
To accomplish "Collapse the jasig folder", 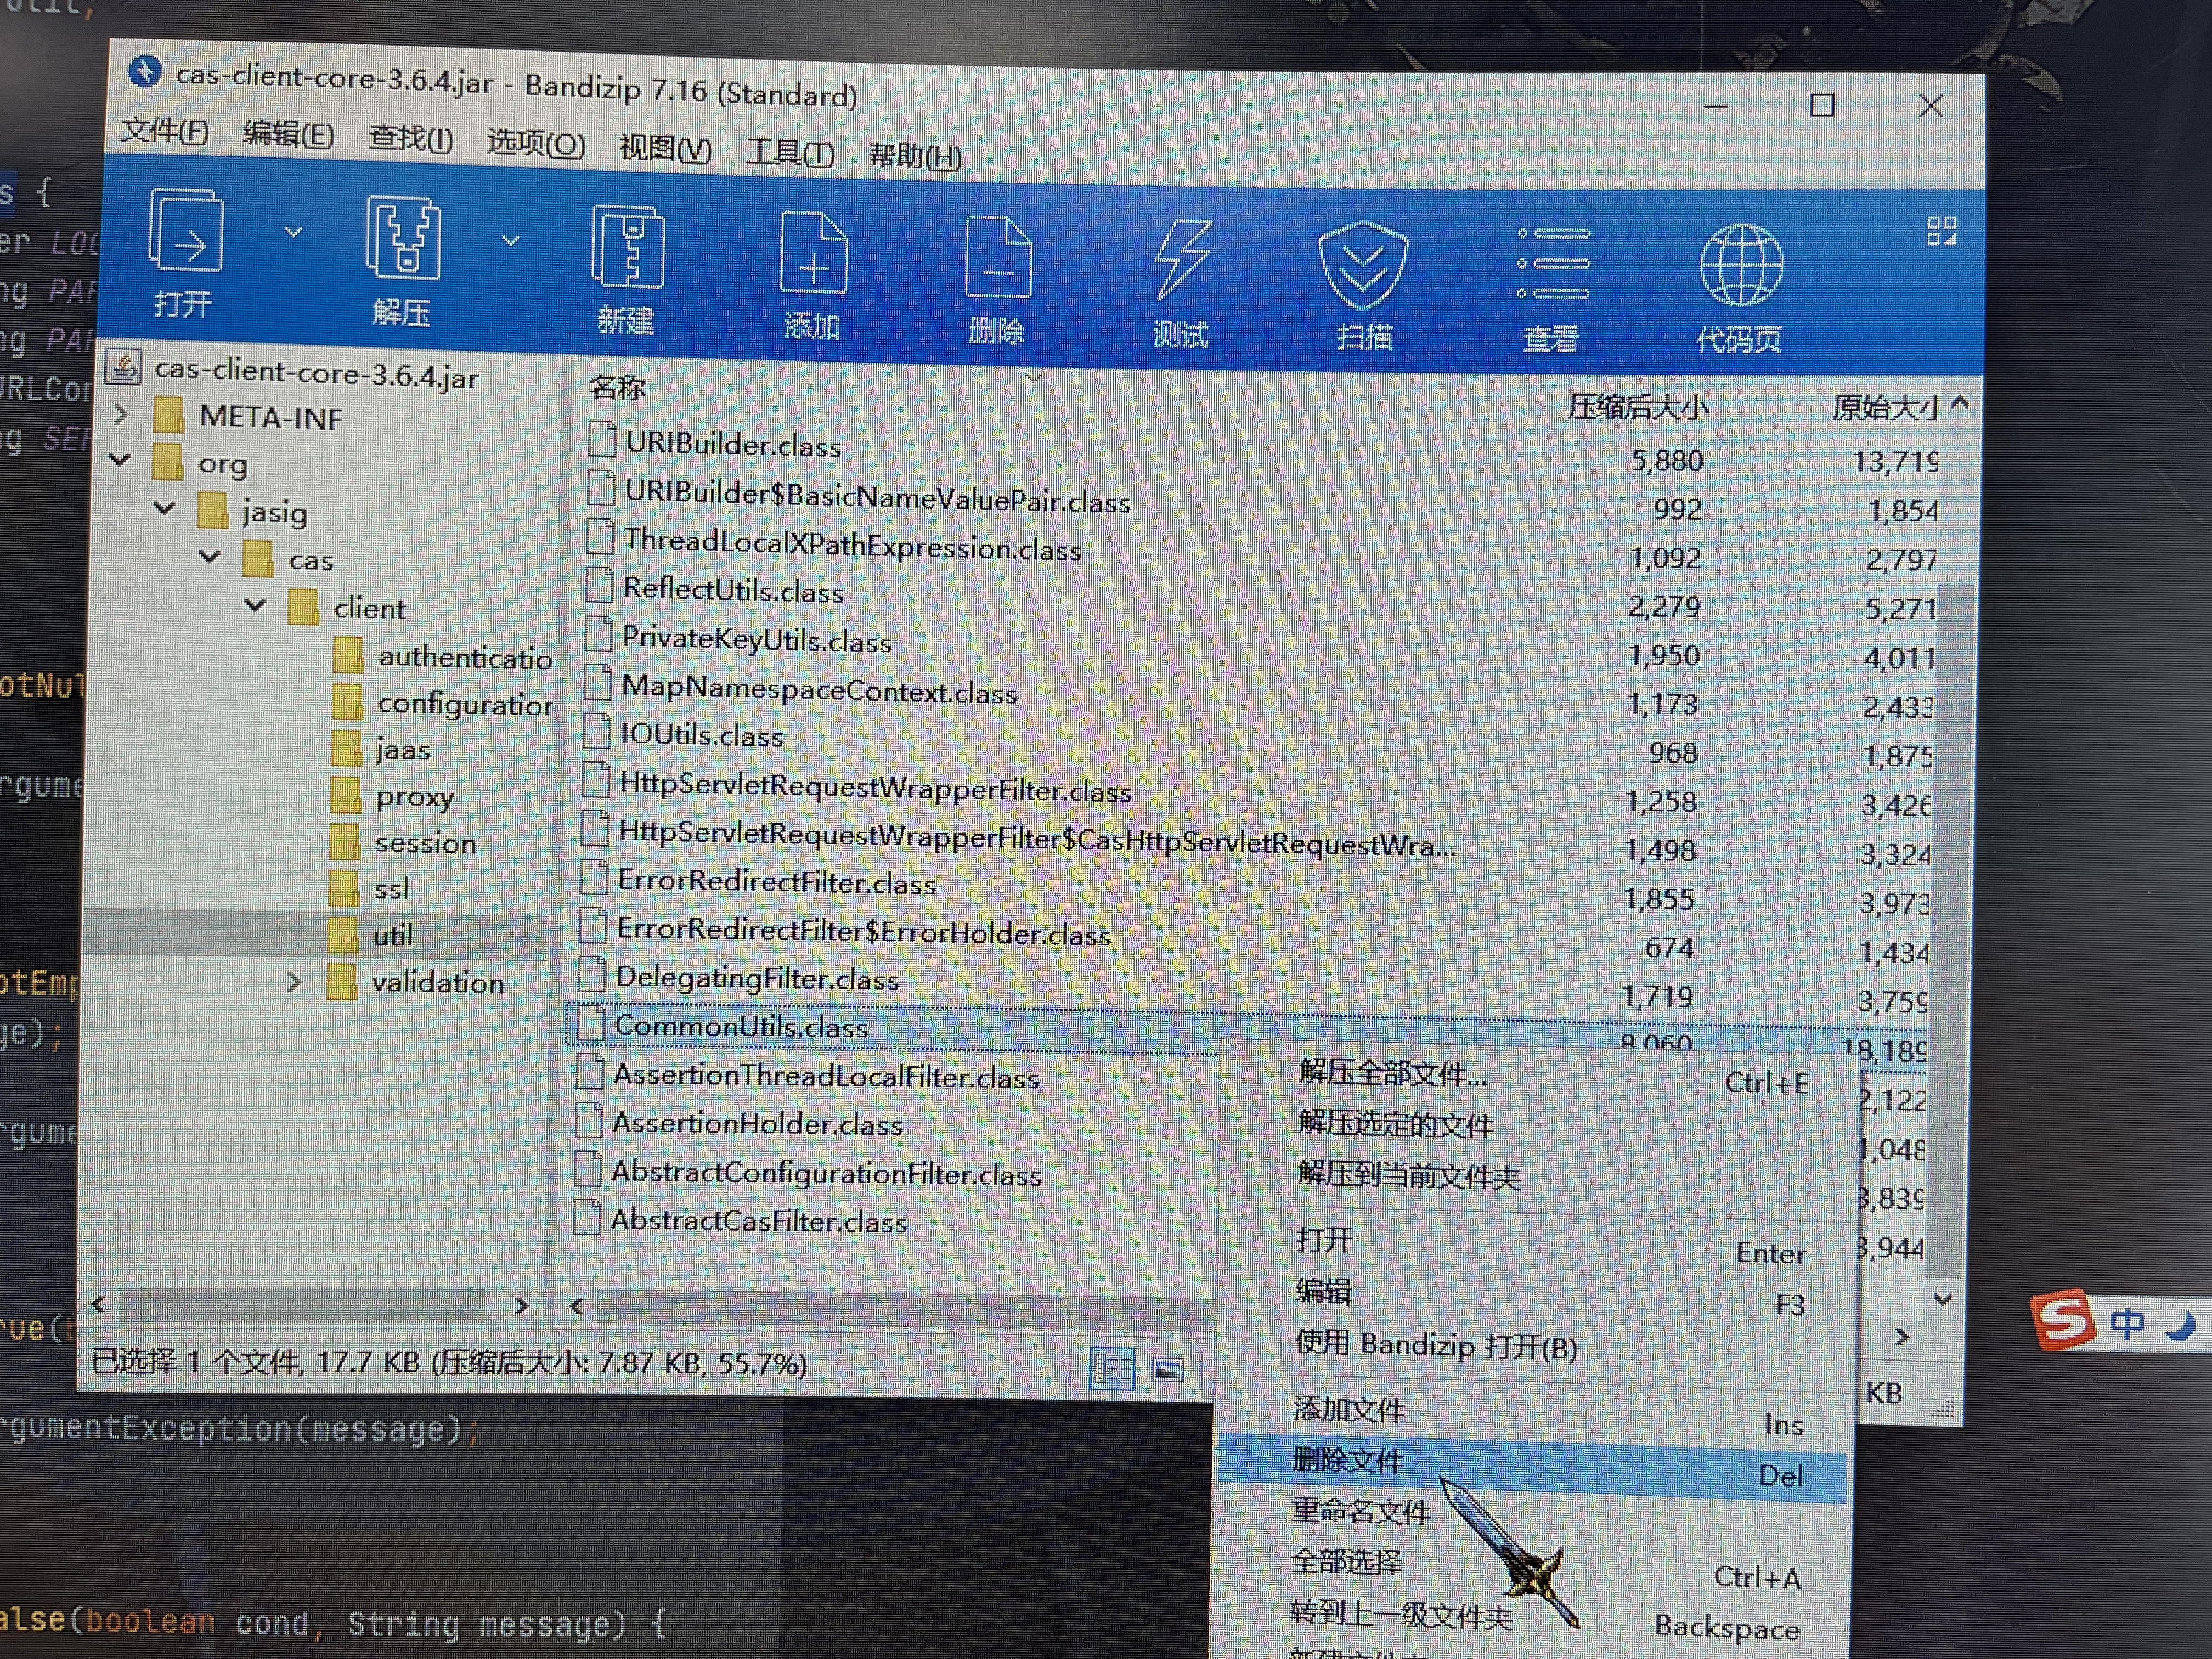I will click(x=165, y=508).
